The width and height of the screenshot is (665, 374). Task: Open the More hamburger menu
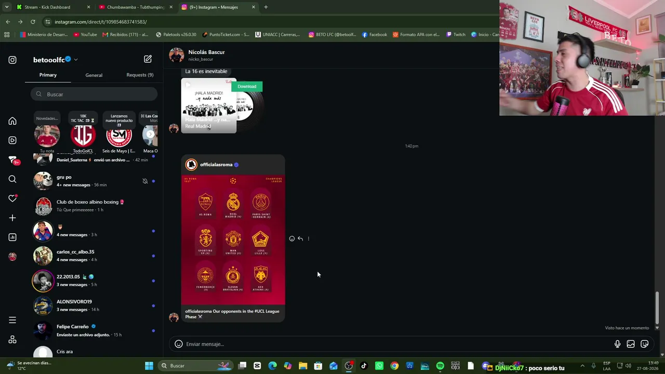pos(12,320)
